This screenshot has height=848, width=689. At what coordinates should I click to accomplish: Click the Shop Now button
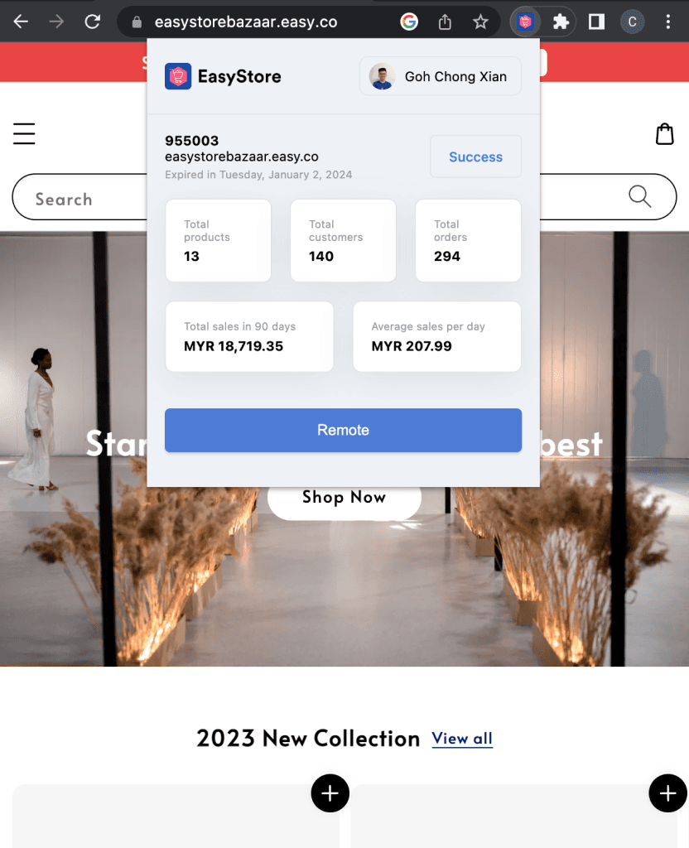pos(344,497)
